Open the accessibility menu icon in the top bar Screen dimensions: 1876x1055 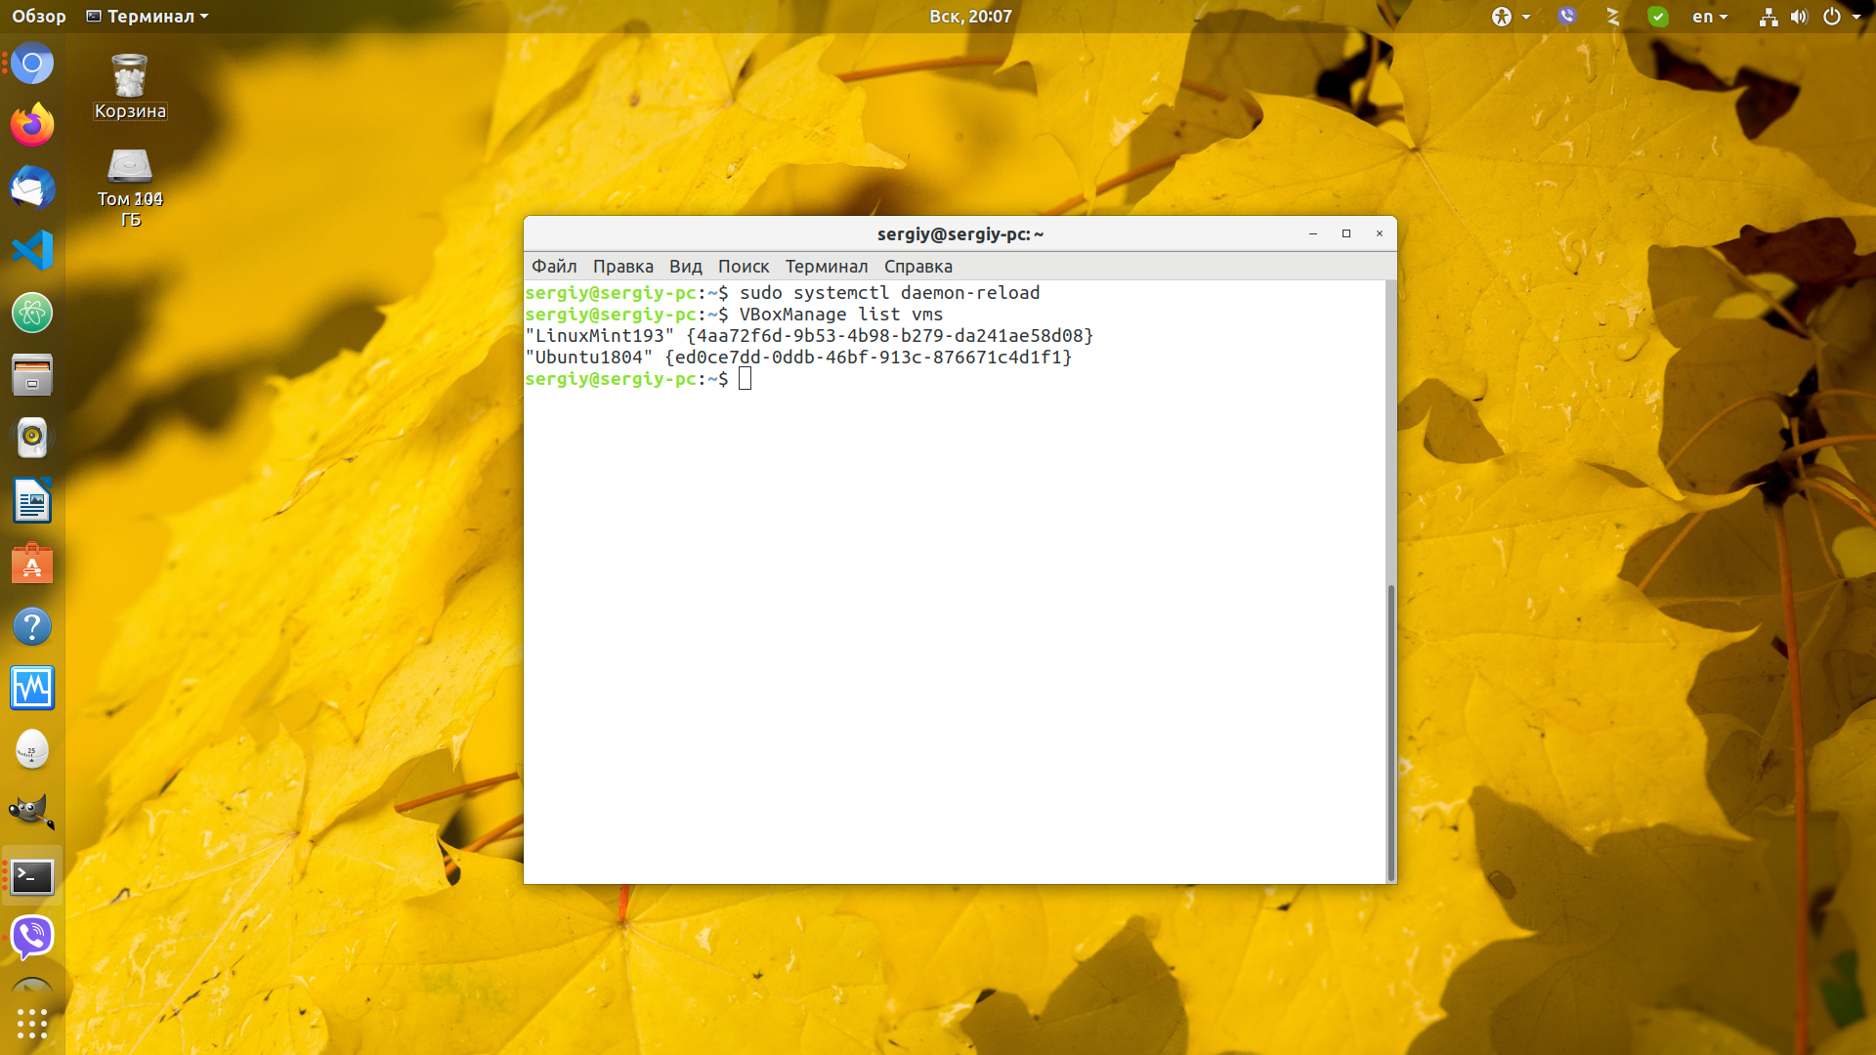1511,17
